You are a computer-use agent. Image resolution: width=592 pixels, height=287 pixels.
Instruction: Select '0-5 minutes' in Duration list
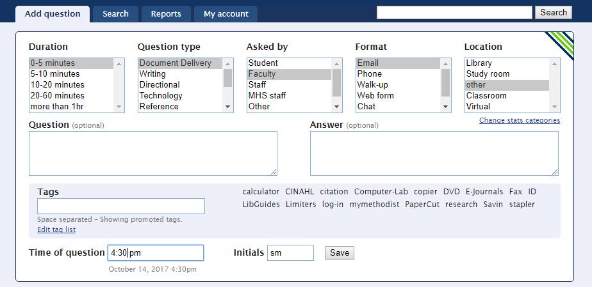[x=71, y=63]
